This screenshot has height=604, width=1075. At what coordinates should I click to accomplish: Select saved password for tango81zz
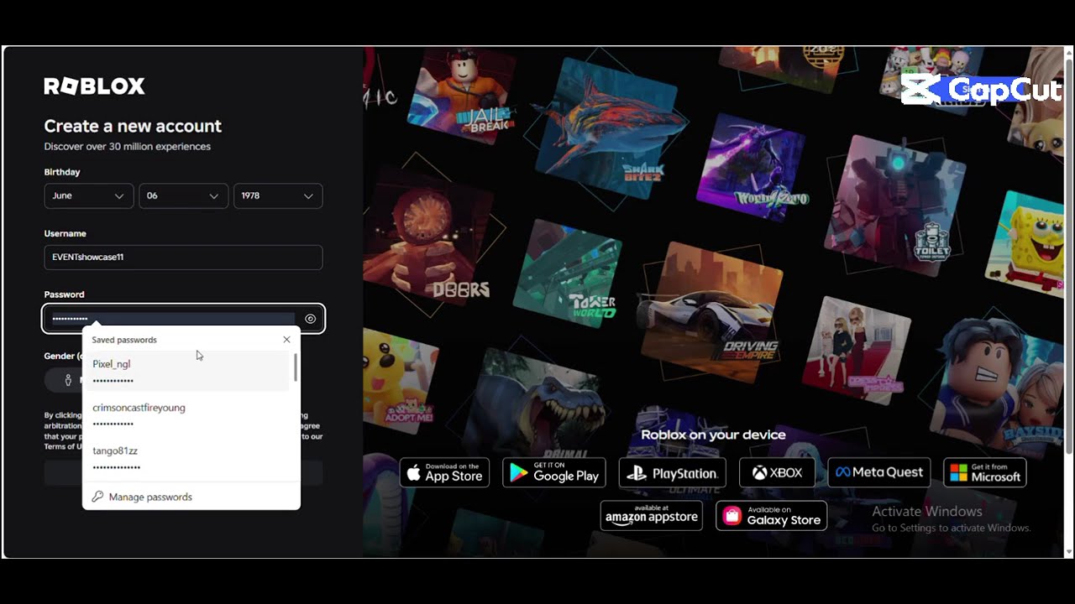pyautogui.click(x=186, y=458)
